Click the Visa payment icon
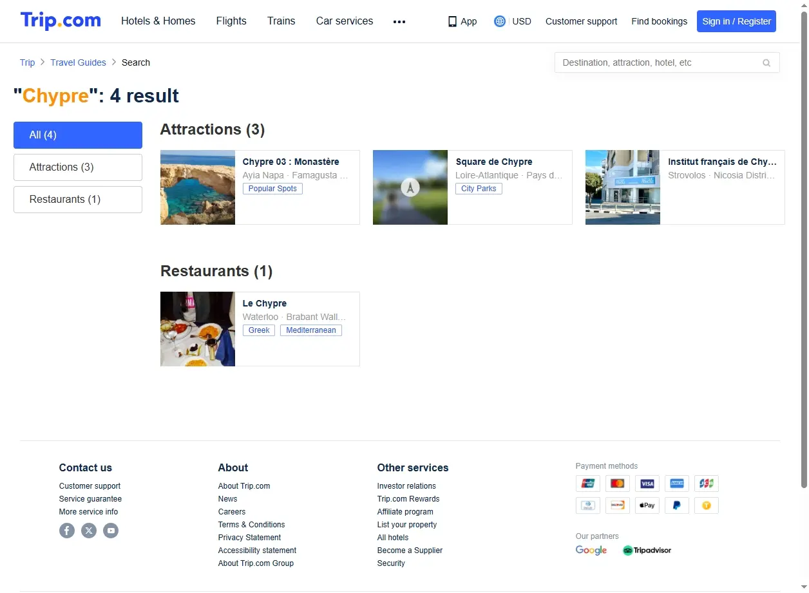The width and height of the screenshot is (809, 593). point(647,484)
